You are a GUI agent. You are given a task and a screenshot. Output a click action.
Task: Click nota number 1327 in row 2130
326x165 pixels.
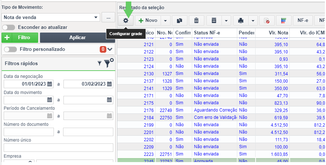click(167, 74)
